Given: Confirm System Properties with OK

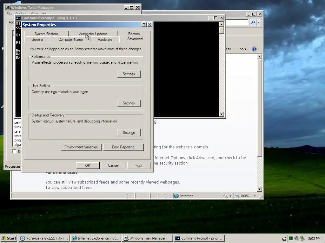Looking at the screenshot, I should [88, 165].
